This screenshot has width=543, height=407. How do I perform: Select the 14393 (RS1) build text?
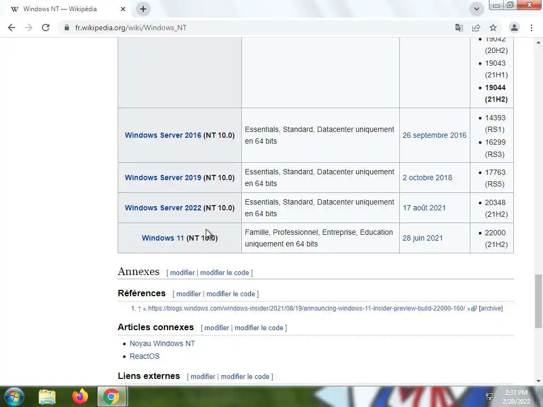click(x=495, y=123)
